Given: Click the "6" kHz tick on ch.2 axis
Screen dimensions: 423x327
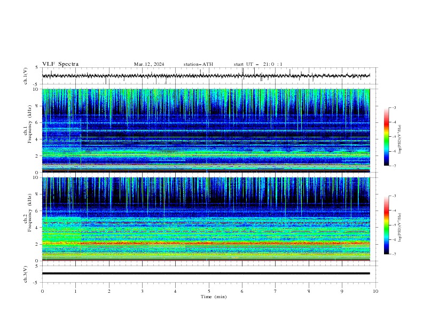Looking at the screenshot, I should pyautogui.click(x=37, y=211).
